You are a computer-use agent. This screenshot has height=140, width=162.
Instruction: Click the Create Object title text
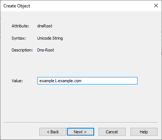17,6
